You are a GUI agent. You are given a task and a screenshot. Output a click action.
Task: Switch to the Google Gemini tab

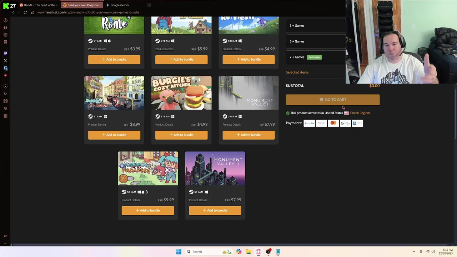coord(120,5)
